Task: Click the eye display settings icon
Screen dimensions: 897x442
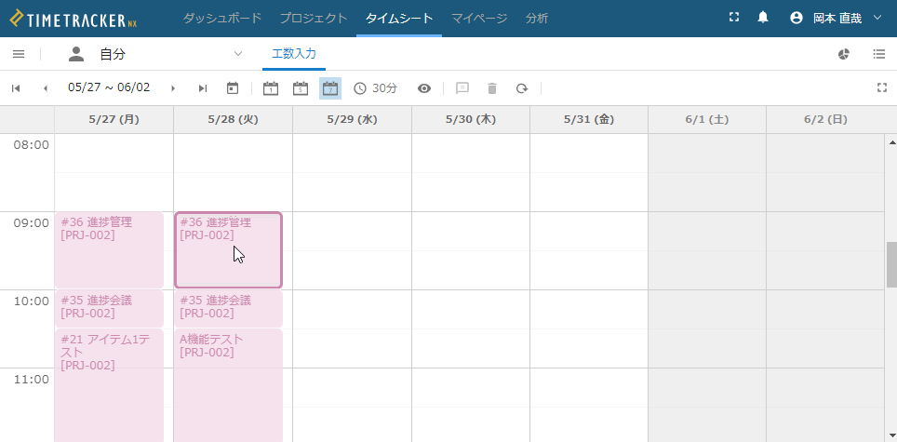Action: tap(424, 88)
